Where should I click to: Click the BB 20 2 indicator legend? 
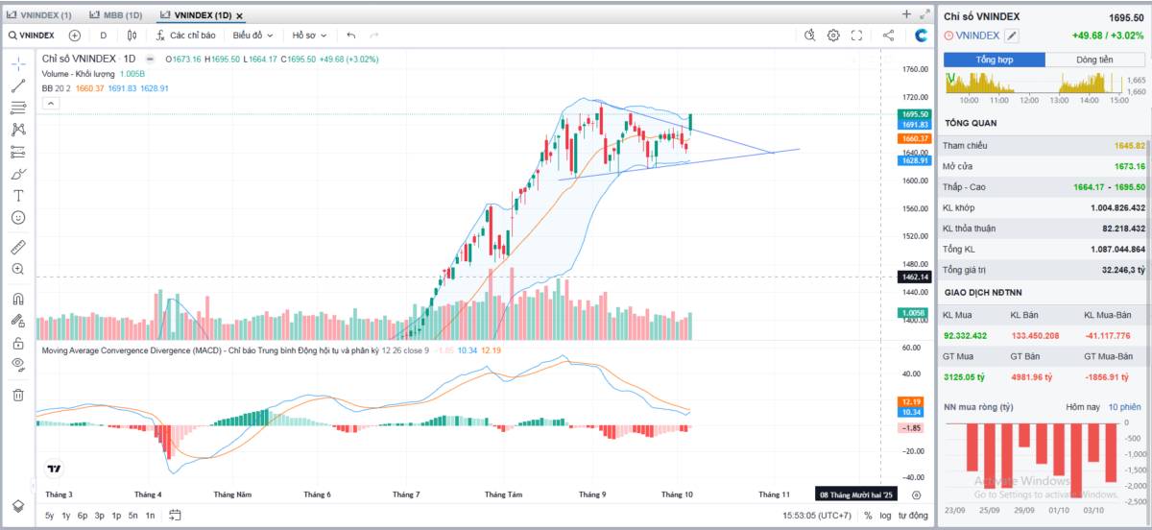click(56, 88)
